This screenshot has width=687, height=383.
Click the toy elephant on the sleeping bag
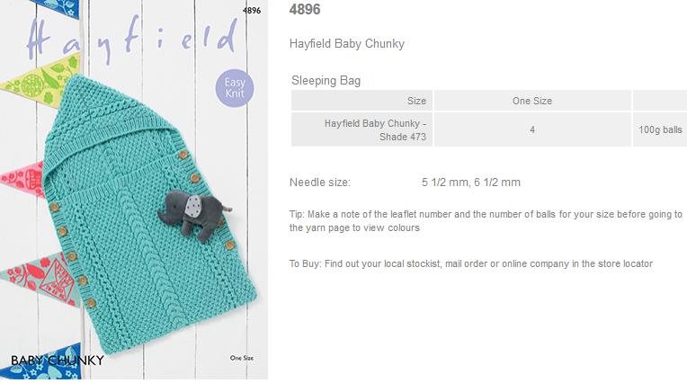[194, 216]
